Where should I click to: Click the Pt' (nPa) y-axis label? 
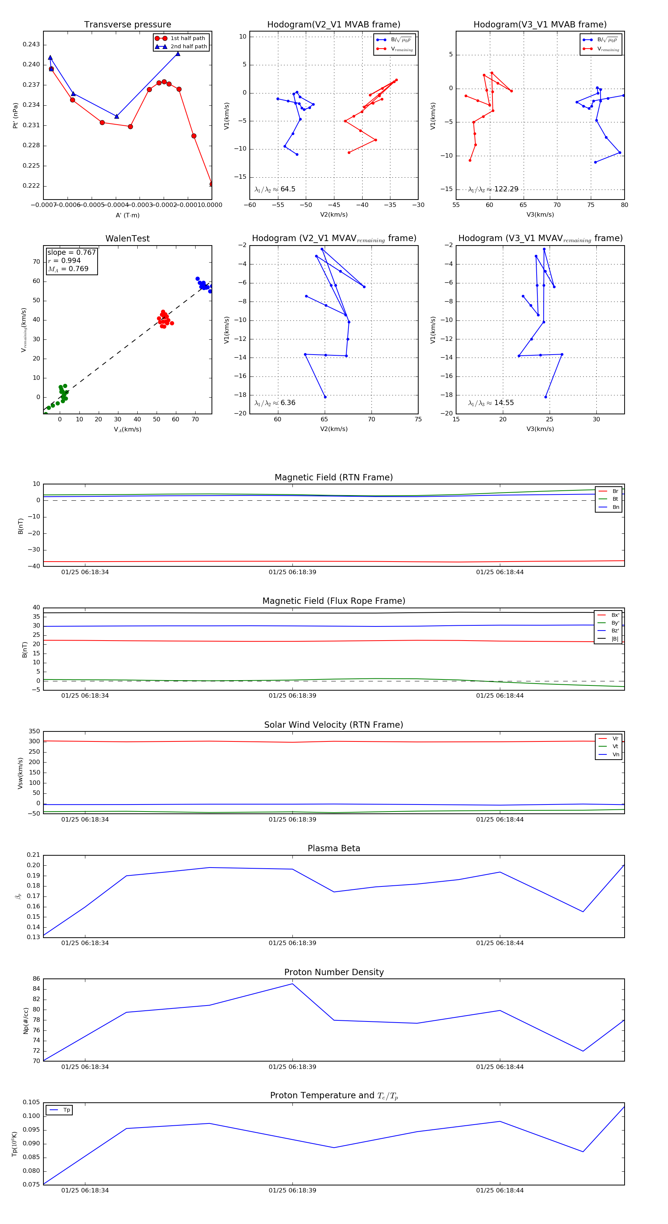coord(15,115)
